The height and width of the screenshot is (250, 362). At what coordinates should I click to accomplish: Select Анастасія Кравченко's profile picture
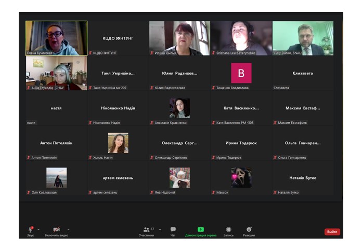(x=179, y=108)
